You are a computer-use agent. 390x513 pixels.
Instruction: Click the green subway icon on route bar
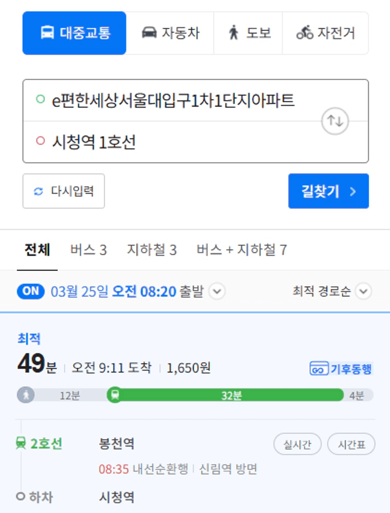pos(115,395)
